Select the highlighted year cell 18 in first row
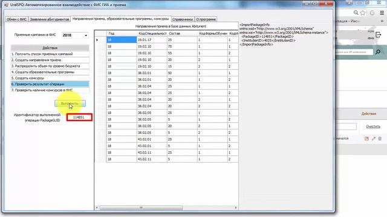 122,40
